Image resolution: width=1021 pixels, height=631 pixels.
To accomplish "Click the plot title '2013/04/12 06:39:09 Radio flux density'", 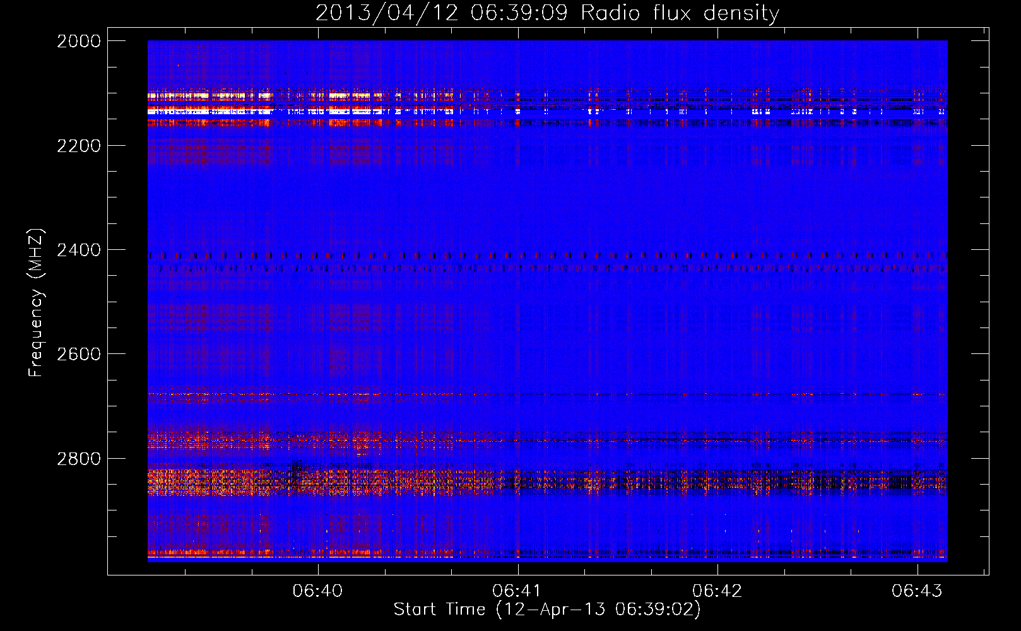I will [x=547, y=13].
